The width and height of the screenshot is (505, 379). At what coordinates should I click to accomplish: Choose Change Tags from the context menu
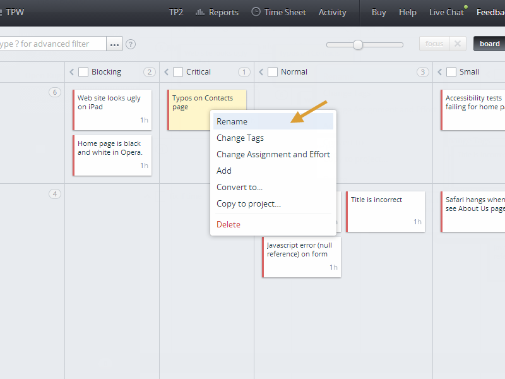pyautogui.click(x=273, y=138)
